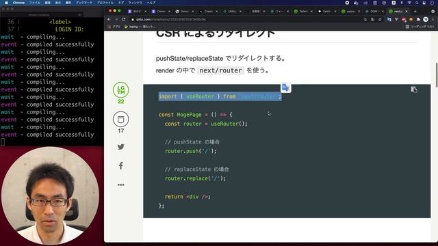438x246 pixels.
Task: Click the screen recording icon in the menu bar
Action: click(347, 3)
